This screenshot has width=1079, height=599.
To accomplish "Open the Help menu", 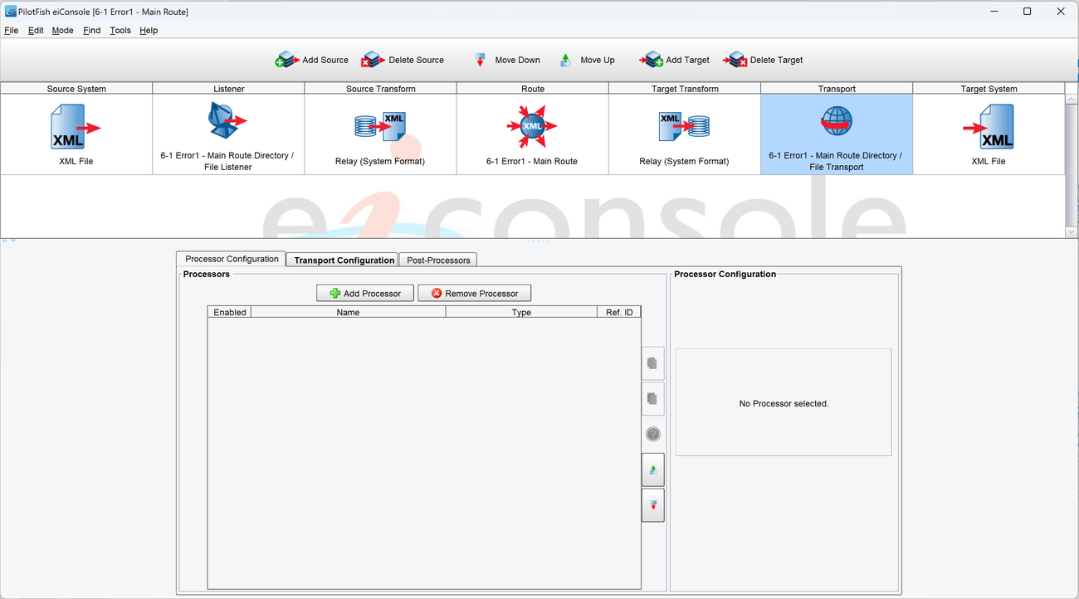I will [x=149, y=31].
